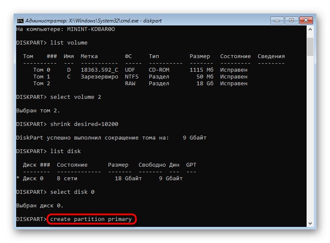Click the 'Выбран диск 0.' output line

coord(40,205)
